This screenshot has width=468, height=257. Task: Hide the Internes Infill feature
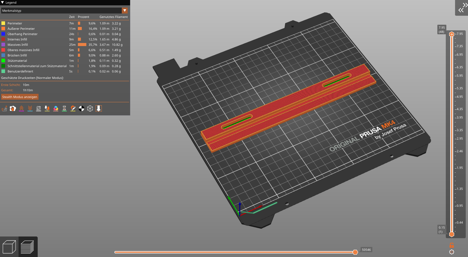(65, 39)
